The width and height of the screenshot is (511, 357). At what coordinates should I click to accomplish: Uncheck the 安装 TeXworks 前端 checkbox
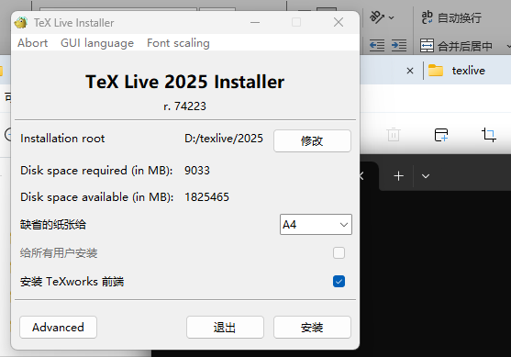(339, 281)
